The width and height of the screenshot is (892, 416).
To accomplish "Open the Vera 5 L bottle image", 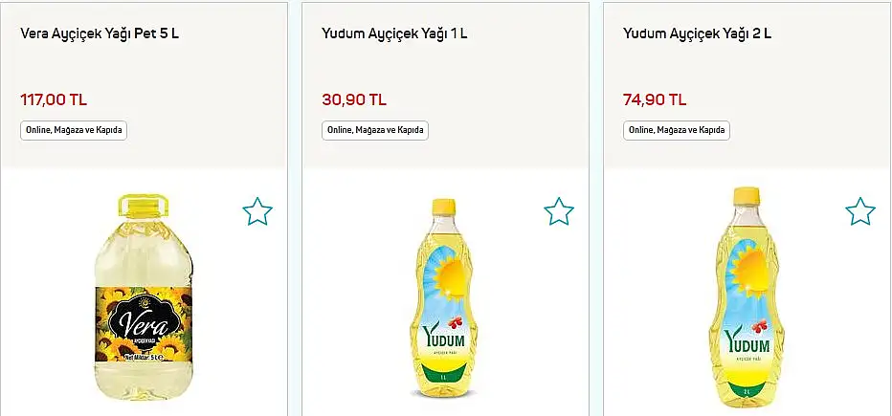I will coord(144,297).
